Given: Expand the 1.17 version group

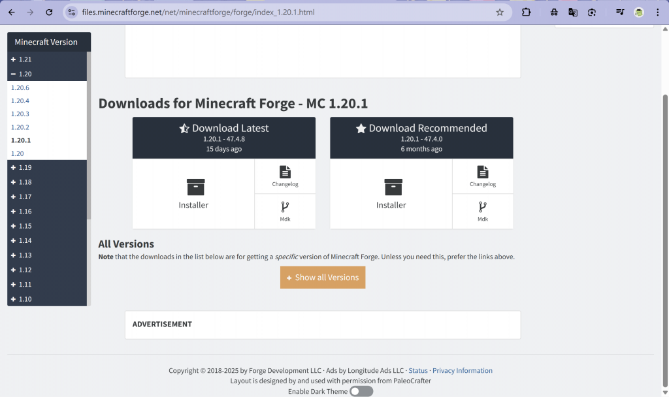Looking at the screenshot, I should [47, 197].
